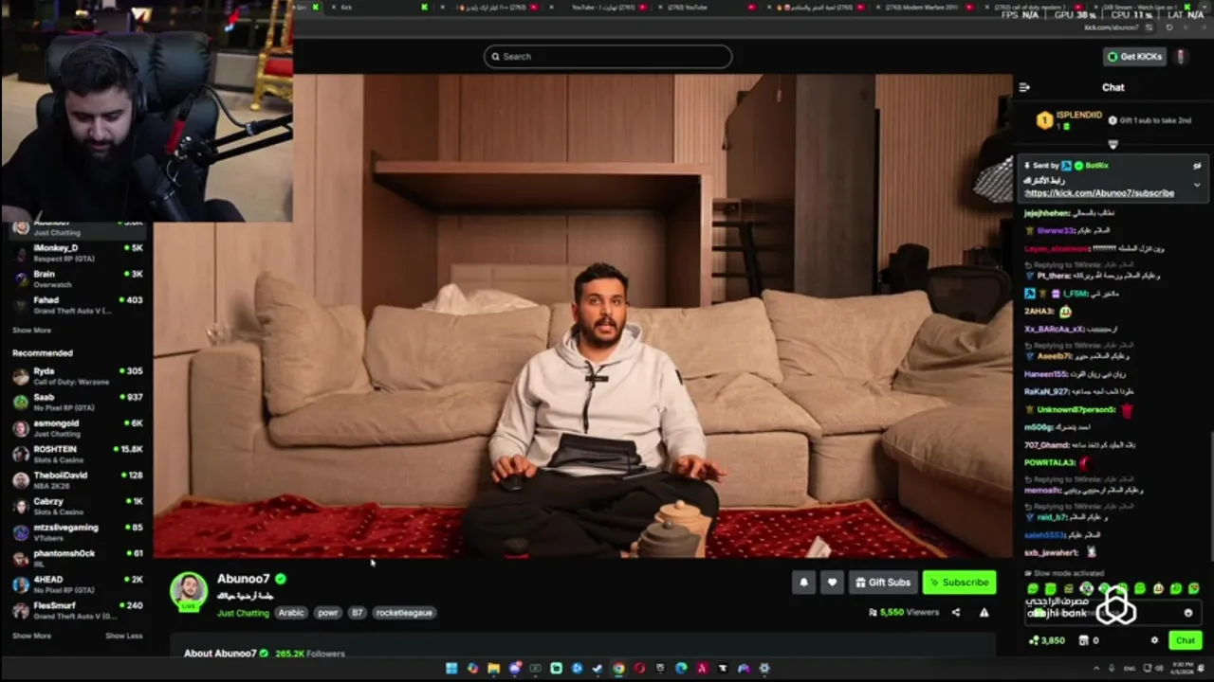1214x682 pixels.
Task: Open the 3,850 channel points balance
Action: (1046, 640)
